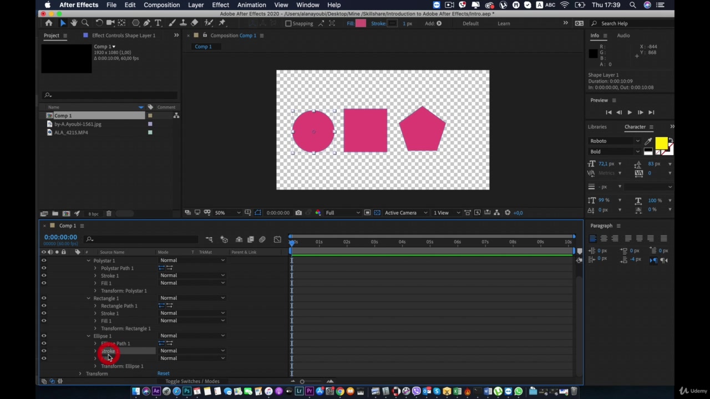Collapse the Ellipse 1 group
710x399 pixels.
tap(88, 336)
